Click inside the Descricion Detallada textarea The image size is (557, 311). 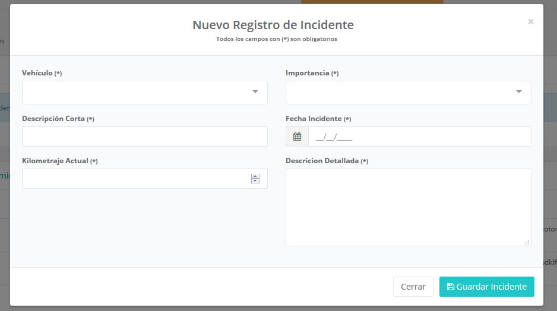pyautogui.click(x=408, y=207)
